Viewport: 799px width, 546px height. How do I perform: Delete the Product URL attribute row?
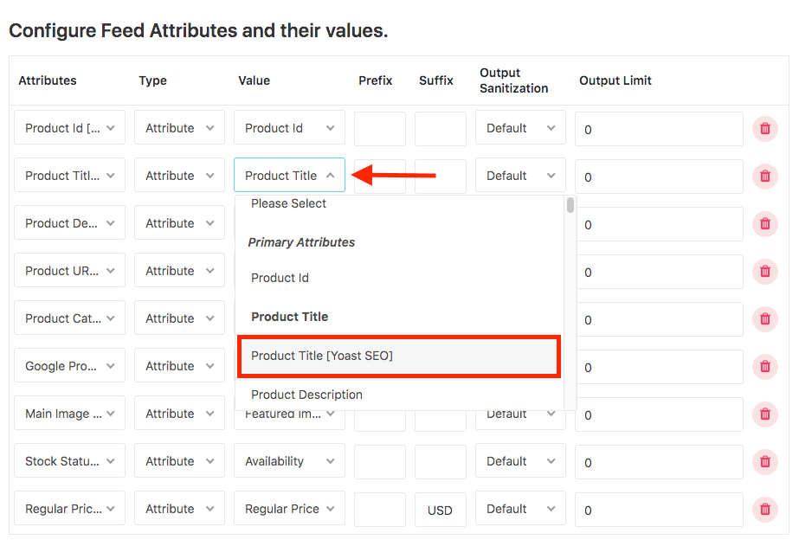click(765, 272)
